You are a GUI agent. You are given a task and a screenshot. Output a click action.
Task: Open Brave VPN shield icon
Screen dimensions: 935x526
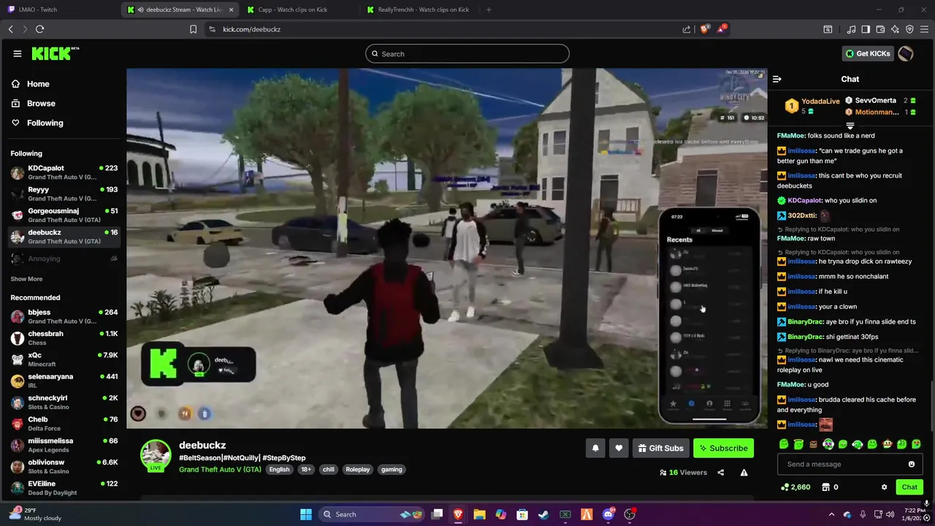(x=909, y=29)
